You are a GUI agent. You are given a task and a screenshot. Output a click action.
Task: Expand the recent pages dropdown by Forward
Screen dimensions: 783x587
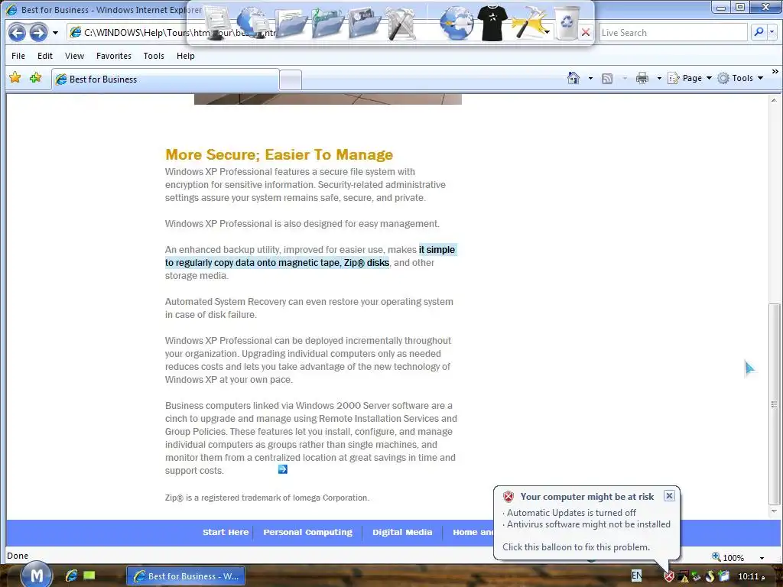click(55, 33)
